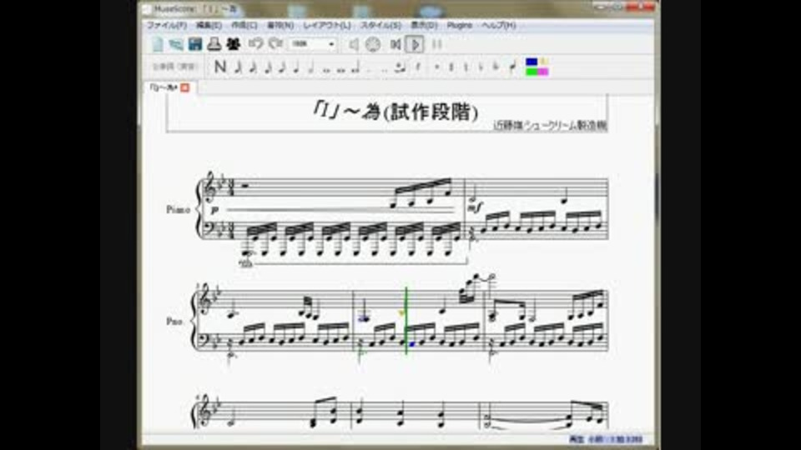Apply the natural accidental
Image resolution: width=801 pixels, height=450 pixels.
pyautogui.click(x=466, y=67)
